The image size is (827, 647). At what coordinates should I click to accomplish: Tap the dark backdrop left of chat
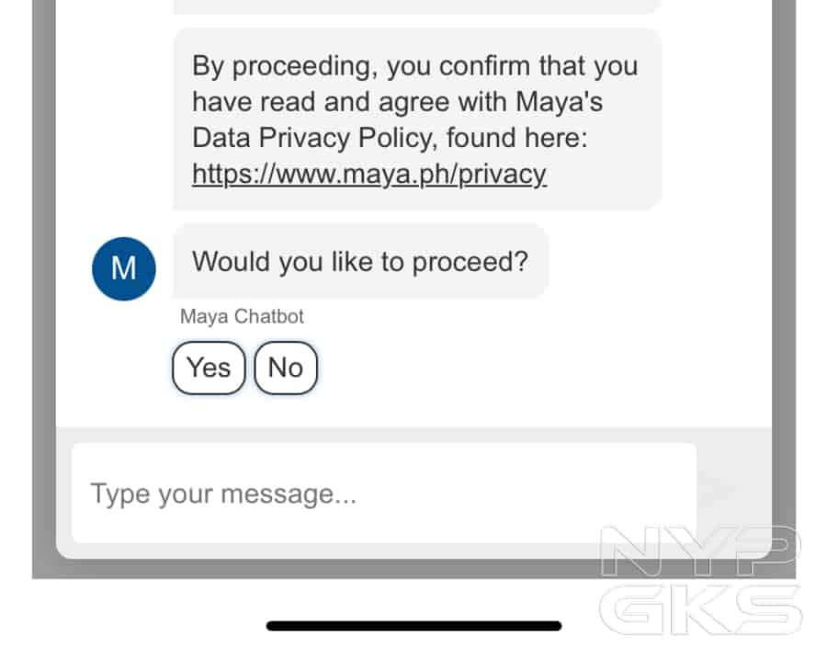coord(43,276)
